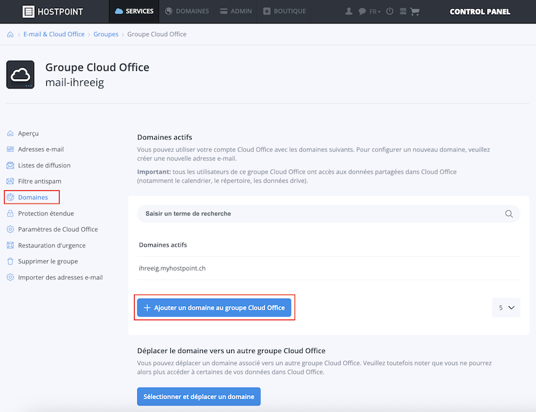Screen dimensions: 536x412
Task: Open the Services tab
Action: pos(134,11)
